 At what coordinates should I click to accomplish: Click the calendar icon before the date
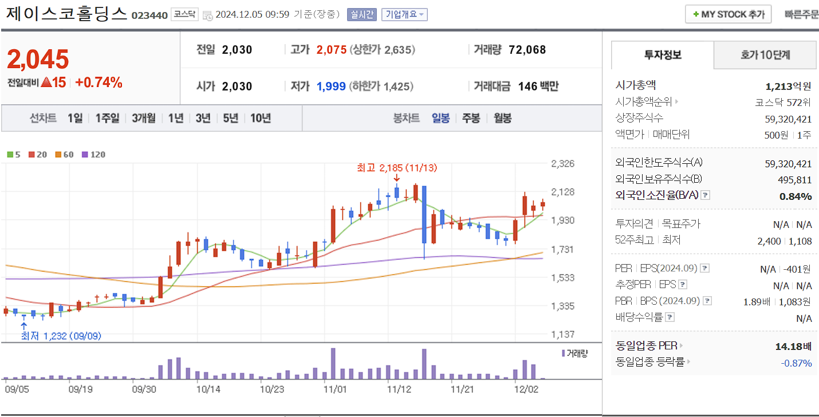[207, 15]
